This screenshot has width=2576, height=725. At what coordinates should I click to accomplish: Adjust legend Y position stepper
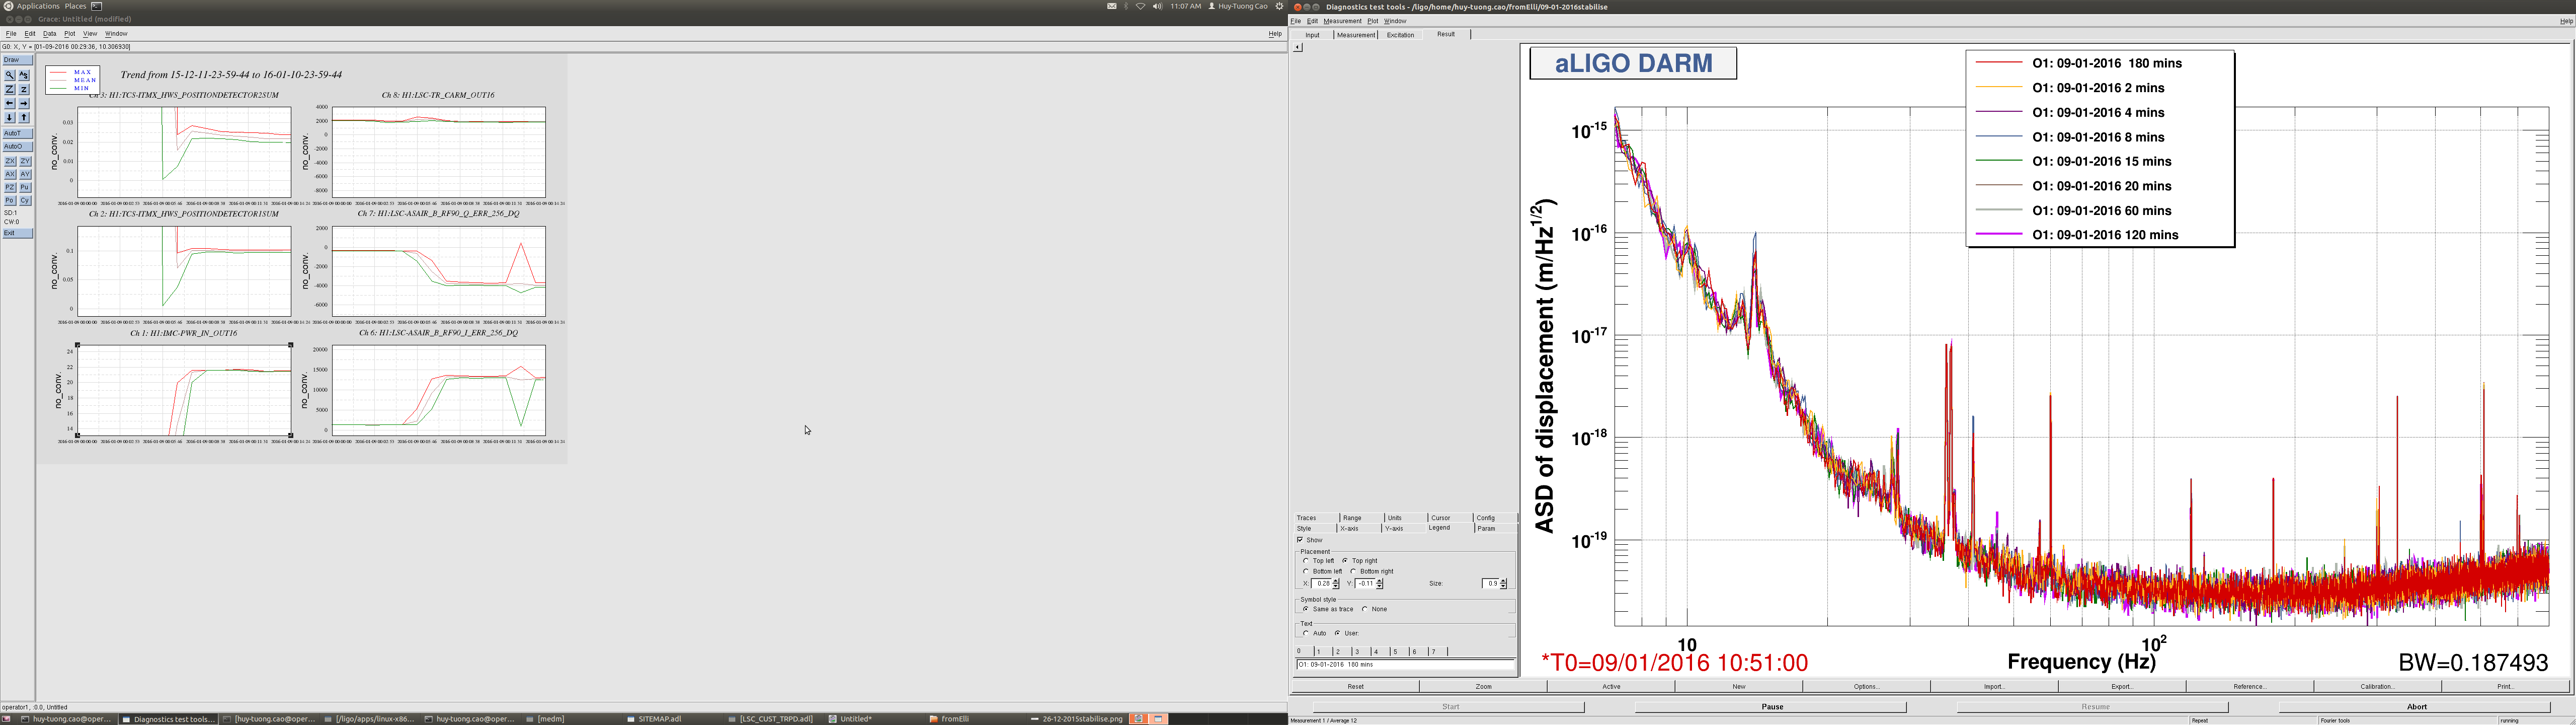pos(1380,584)
